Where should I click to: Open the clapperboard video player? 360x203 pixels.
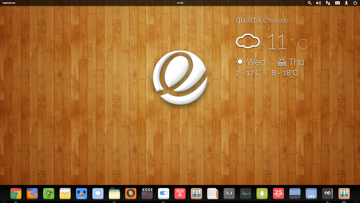tap(147, 193)
